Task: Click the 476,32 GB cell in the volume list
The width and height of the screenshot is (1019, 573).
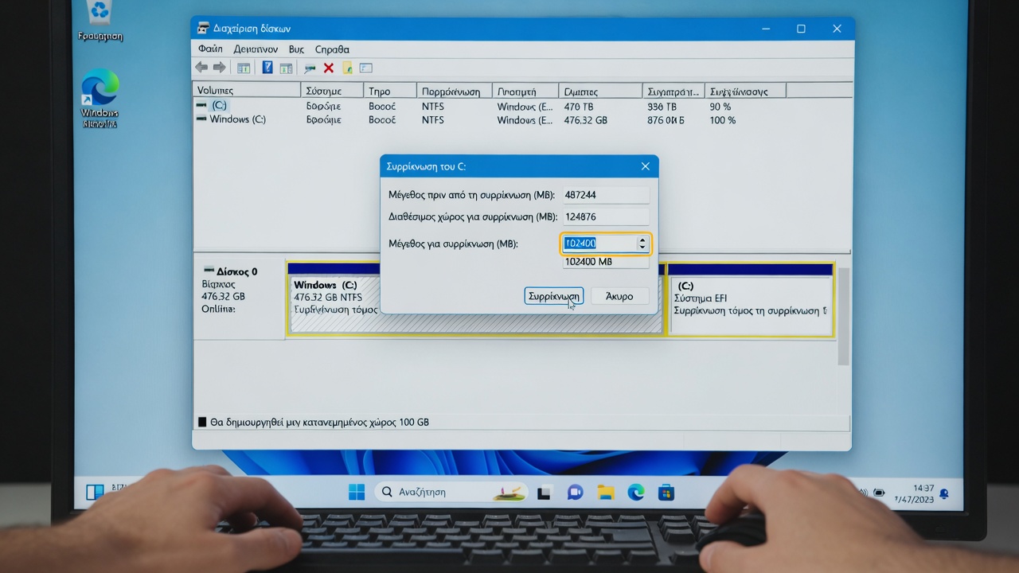Action: (585, 120)
